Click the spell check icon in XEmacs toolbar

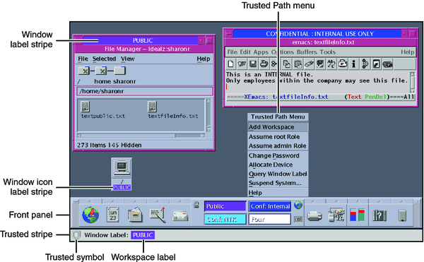click(x=320, y=64)
